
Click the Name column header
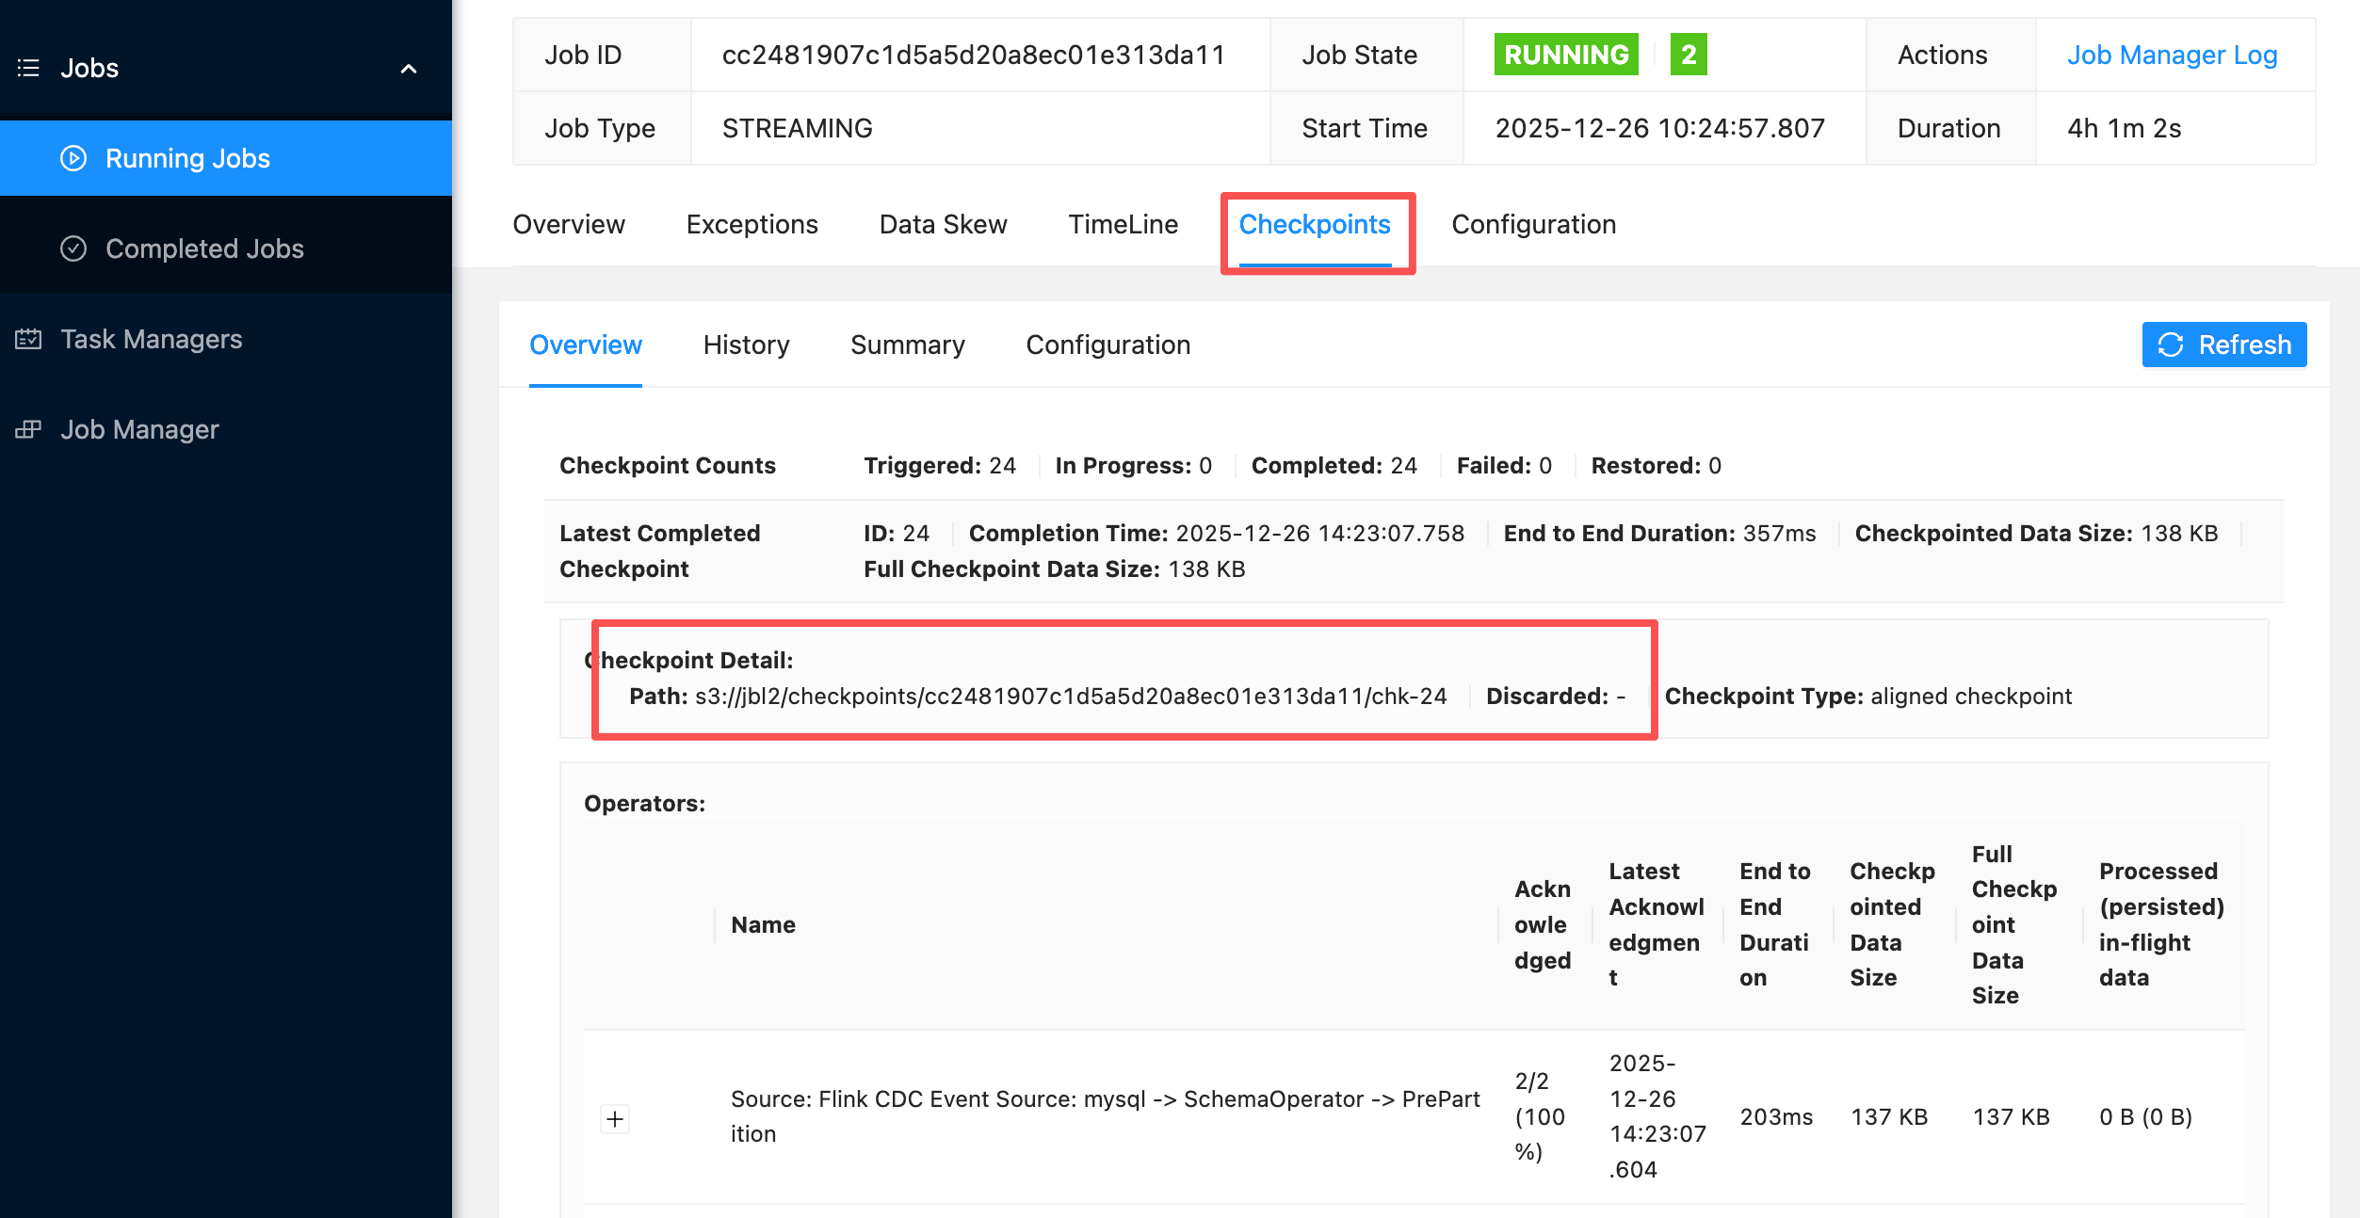[763, 925]
